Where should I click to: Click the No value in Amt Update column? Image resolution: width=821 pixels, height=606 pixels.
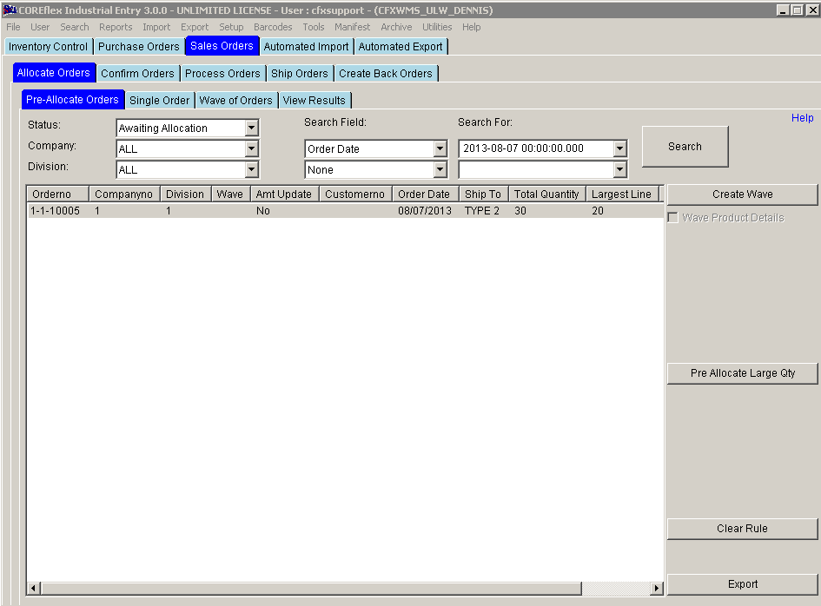point(263,211)
